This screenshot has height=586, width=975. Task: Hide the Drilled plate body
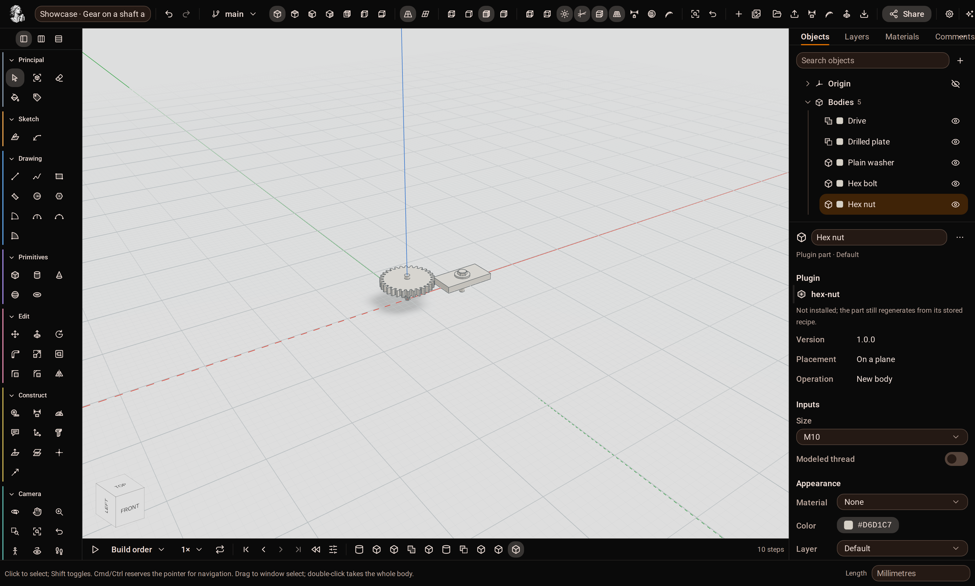(955, 142)
